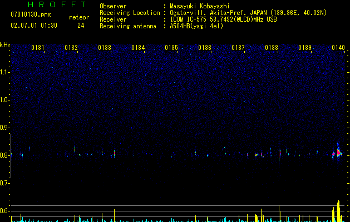This screenshot has width=350, height=222.
Task: Click the echo streak just after 0132
Action: pos(75,149)
